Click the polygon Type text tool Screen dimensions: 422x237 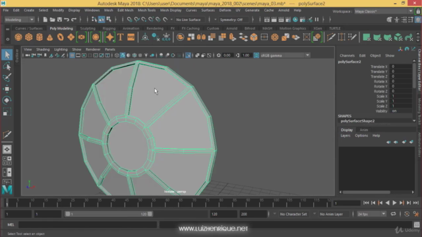121,37
